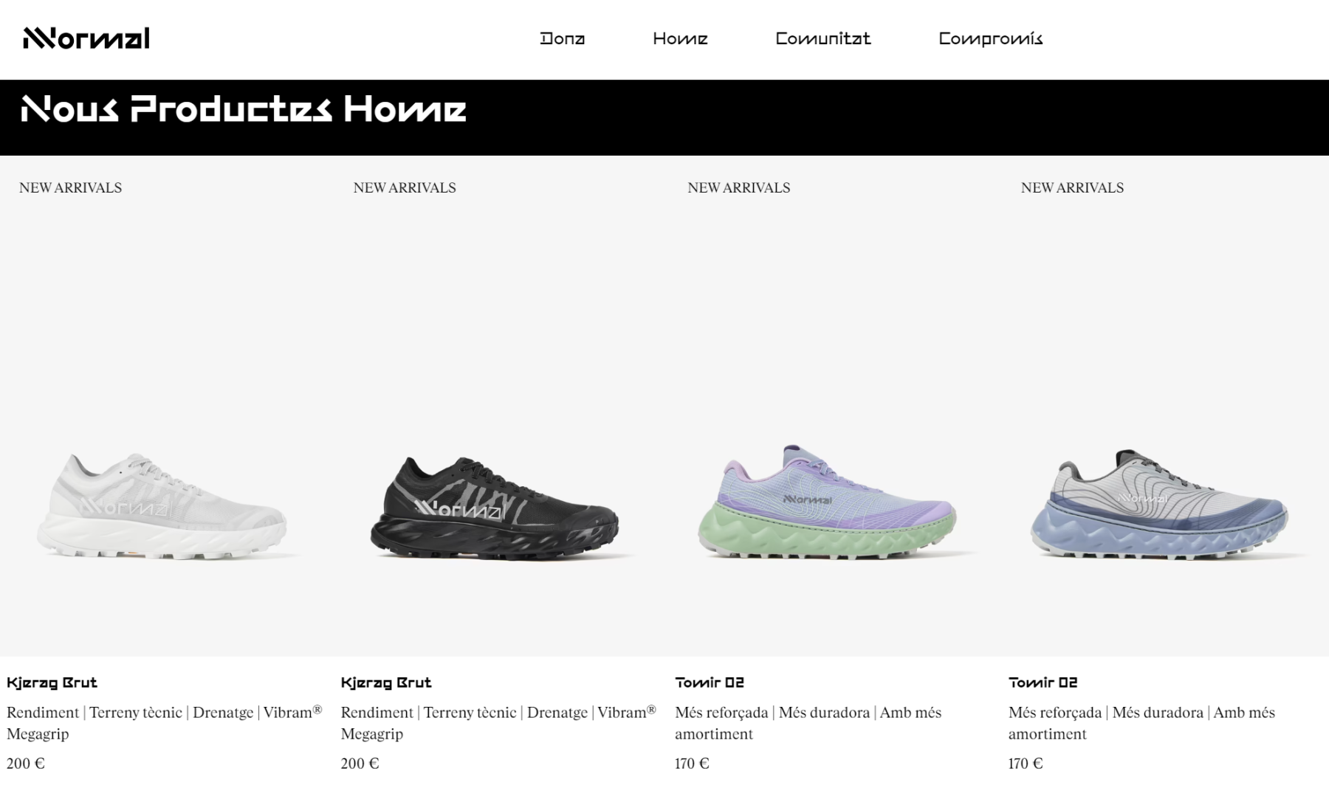Open the Comunitat menu

[x=823, y=38]
